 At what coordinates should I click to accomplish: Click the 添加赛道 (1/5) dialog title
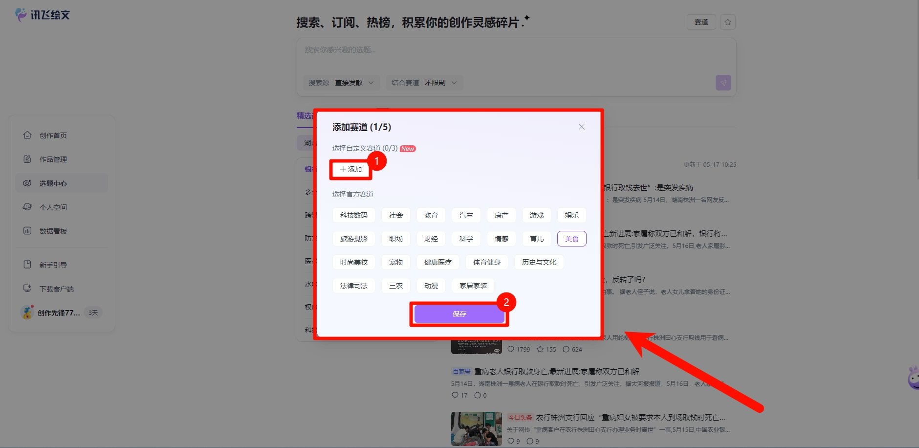(x=362, y=127)
